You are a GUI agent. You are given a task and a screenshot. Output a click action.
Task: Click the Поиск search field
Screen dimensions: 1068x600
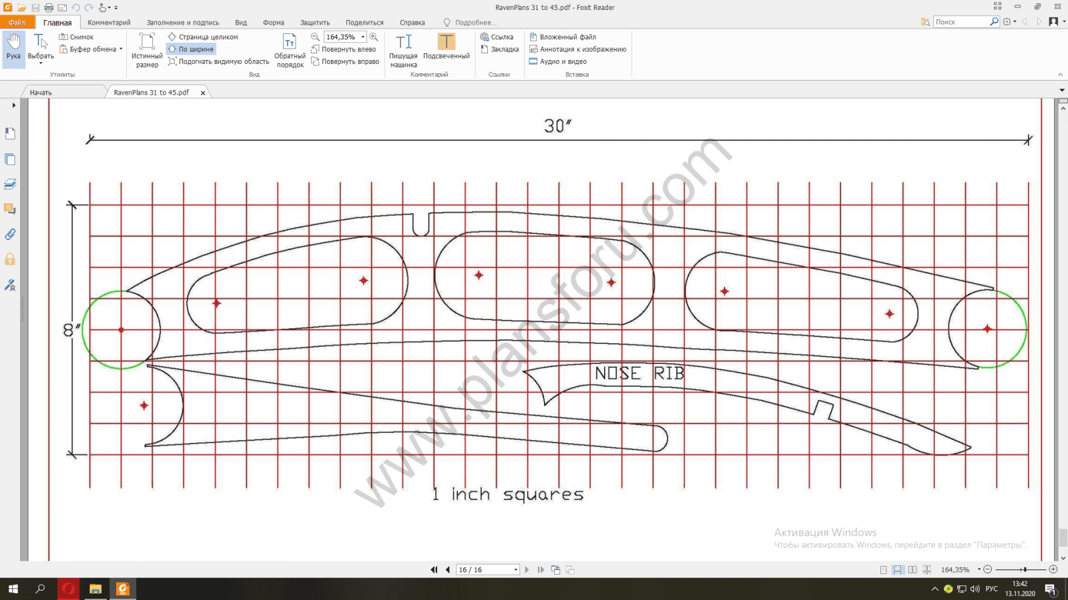click(961, 22)
